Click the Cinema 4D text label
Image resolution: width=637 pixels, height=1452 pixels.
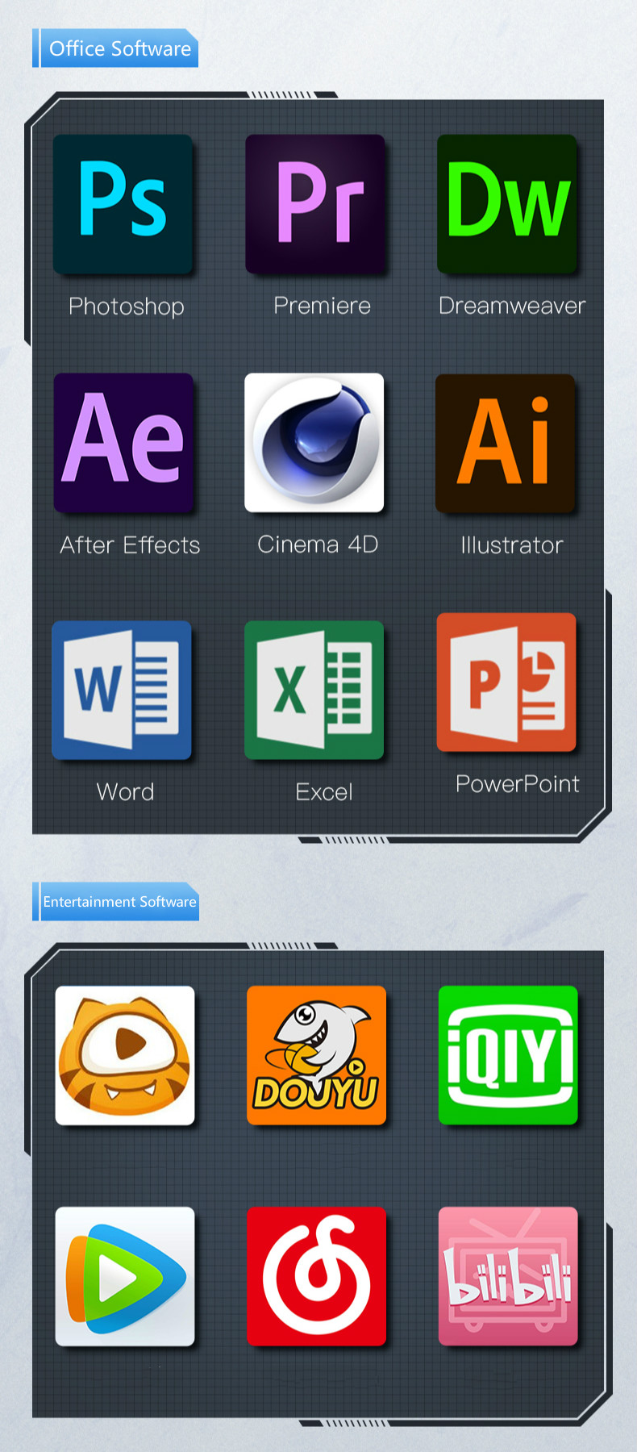click(x=318, y=544)
